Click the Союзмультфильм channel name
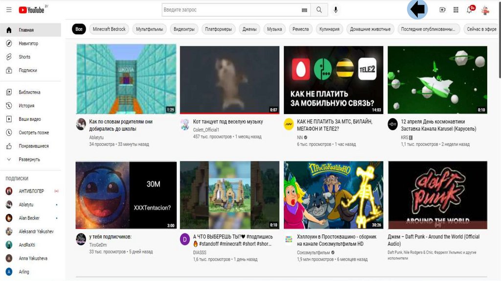Image resolution: width=501 pixels, height=281 pixels. point(313,253)
